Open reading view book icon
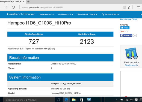The image size is (142, 102). click(x=124, y=7)
